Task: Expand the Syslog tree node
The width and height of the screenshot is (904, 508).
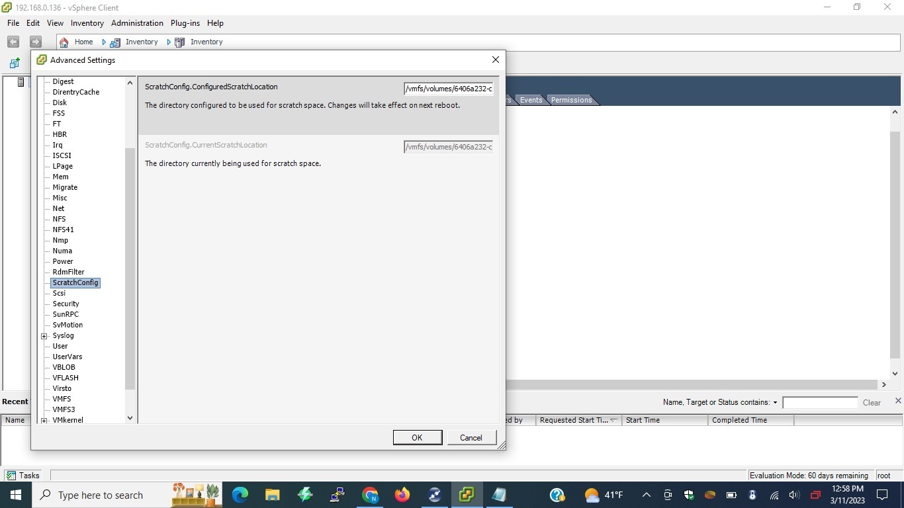Action: [x=44, y=335]
